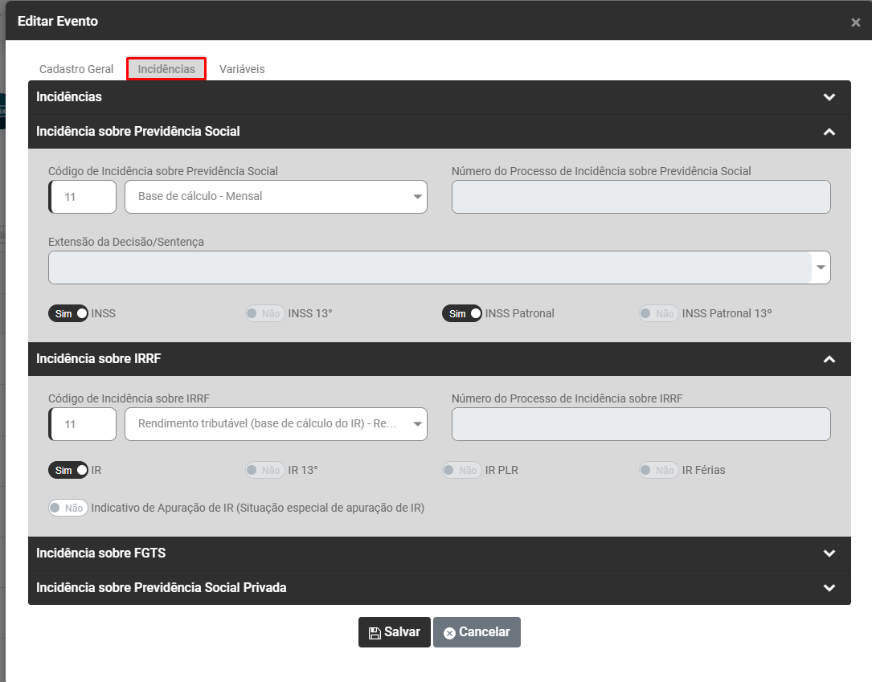The height and width of the screenshot is (682, 872).
Task: Switch to the Incidências tab
Action: click(x=166, y=69)
